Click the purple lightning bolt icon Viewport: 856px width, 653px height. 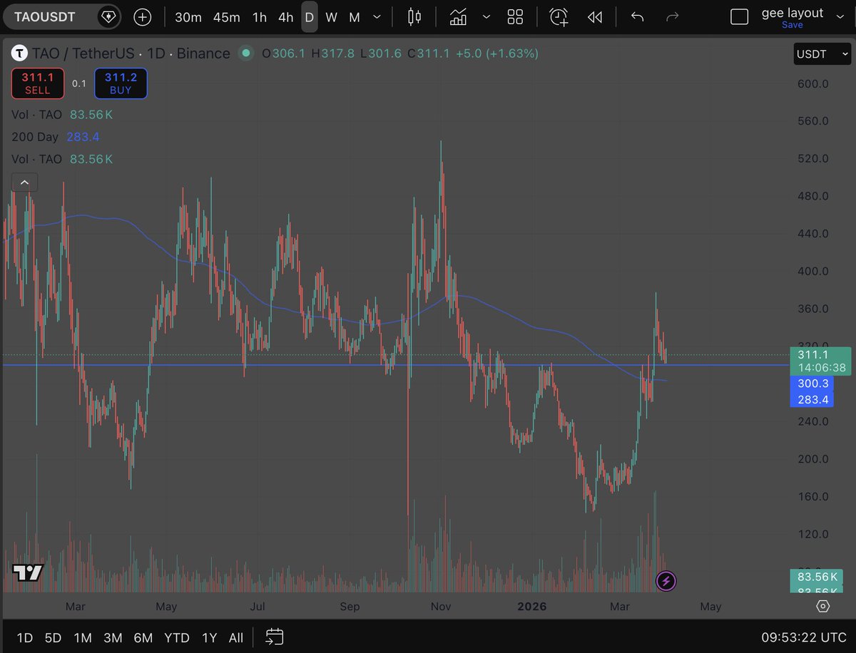tap(665, 581)
